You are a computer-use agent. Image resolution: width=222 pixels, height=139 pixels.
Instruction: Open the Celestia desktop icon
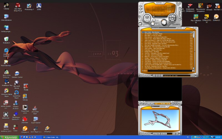point(6,6)
